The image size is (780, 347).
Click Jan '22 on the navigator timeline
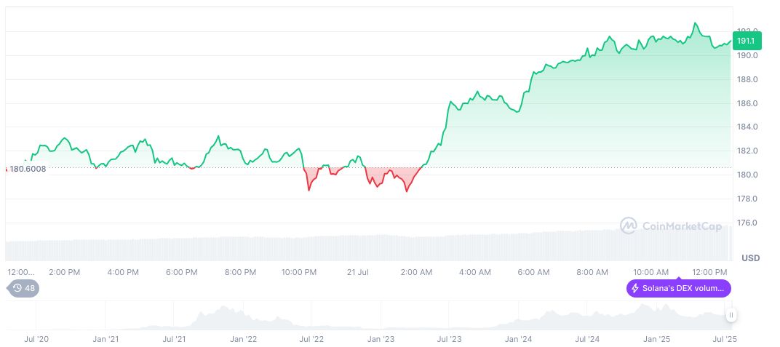click(x=243, y=339)
